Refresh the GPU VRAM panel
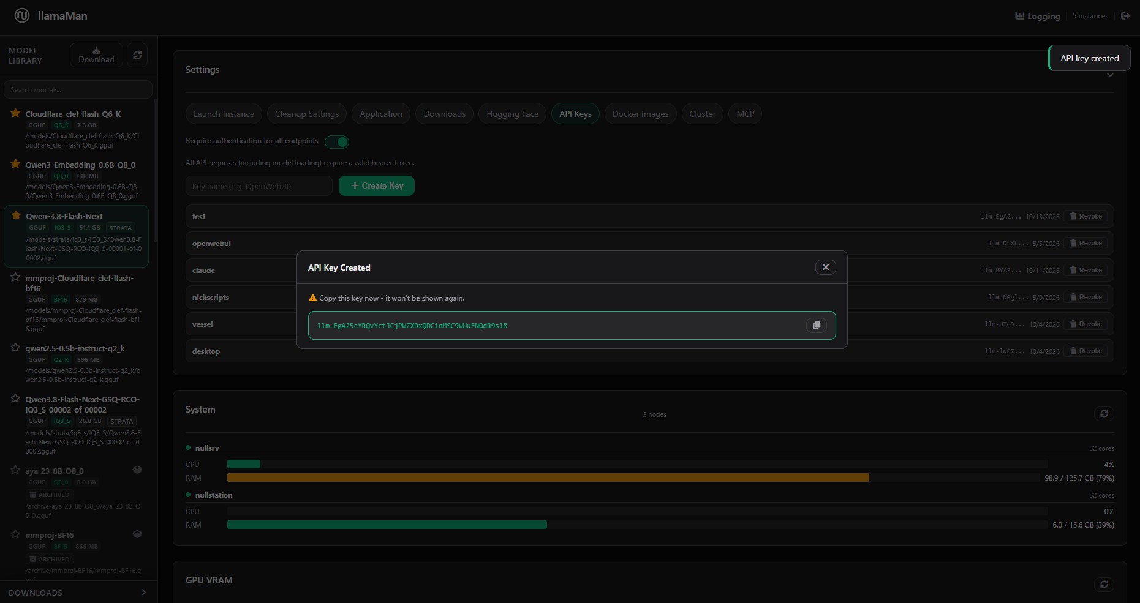This screenshot has height=603, width=1140. click(x=1104, y=585)
